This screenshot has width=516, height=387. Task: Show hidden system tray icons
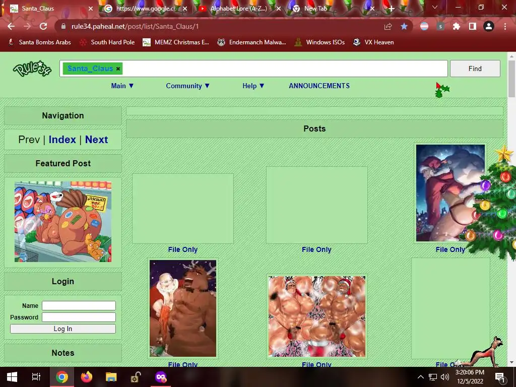421,377
